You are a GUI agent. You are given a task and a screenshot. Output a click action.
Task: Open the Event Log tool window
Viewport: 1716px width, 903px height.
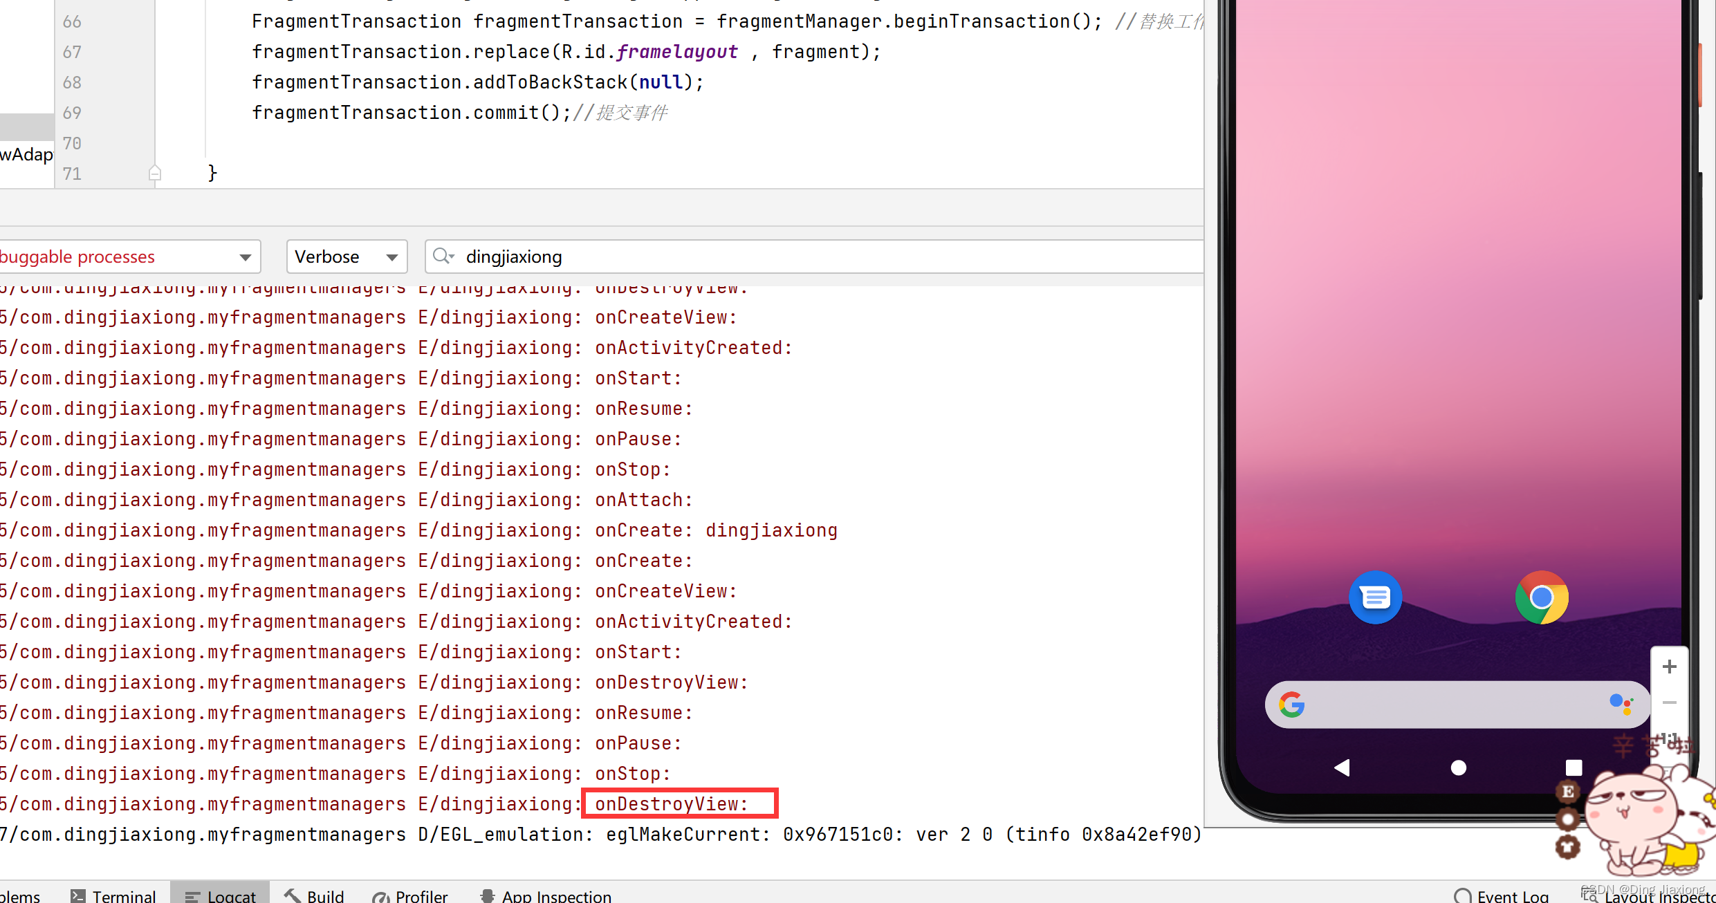1502,896
